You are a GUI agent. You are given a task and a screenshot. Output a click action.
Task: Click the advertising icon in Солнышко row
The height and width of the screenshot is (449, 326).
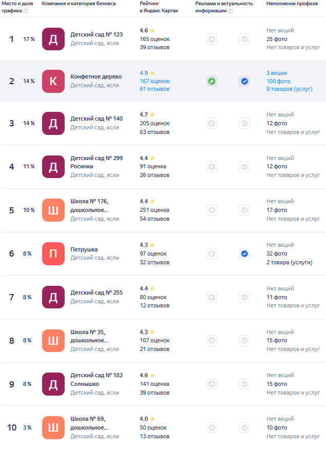tap(212, 384)
